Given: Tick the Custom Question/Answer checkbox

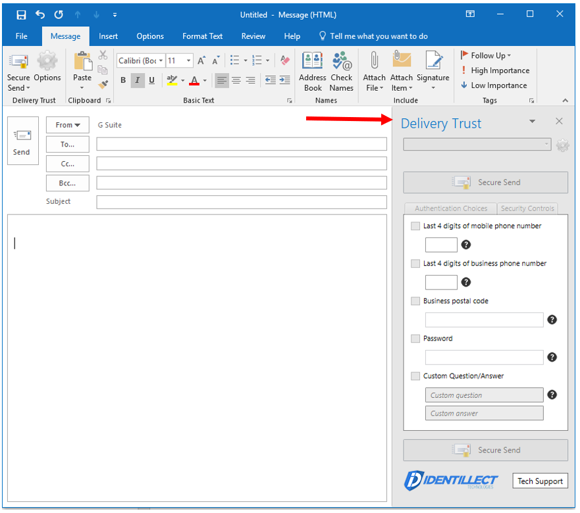Looking at the screenshot, I should [x=415, y=376].
